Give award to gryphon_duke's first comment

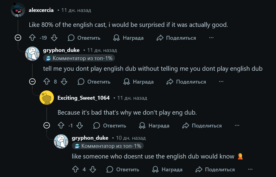[139, 82]
